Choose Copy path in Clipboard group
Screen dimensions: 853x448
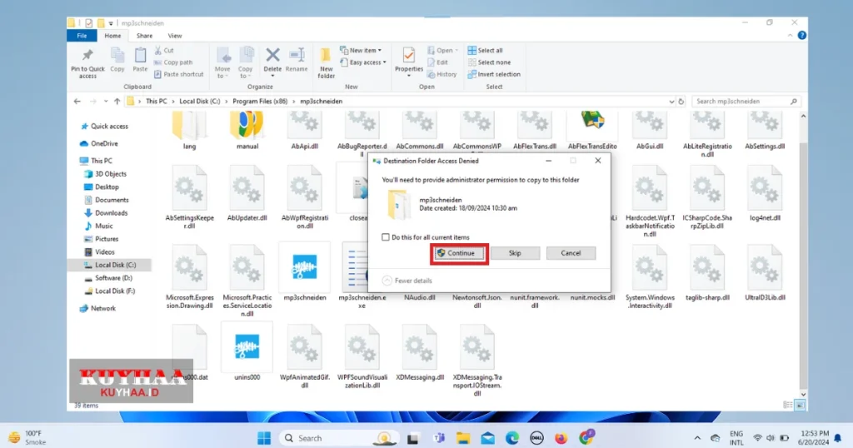click(x=173, y=62)
